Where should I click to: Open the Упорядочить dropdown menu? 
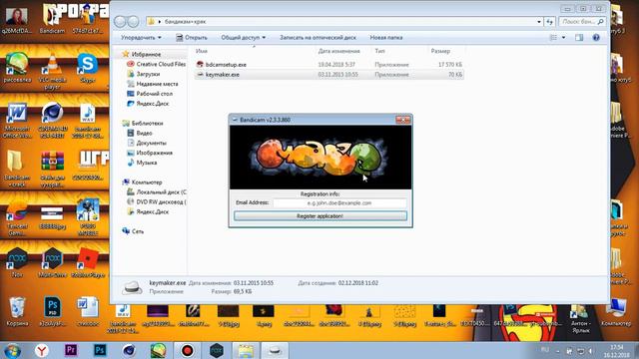[141, 38]
